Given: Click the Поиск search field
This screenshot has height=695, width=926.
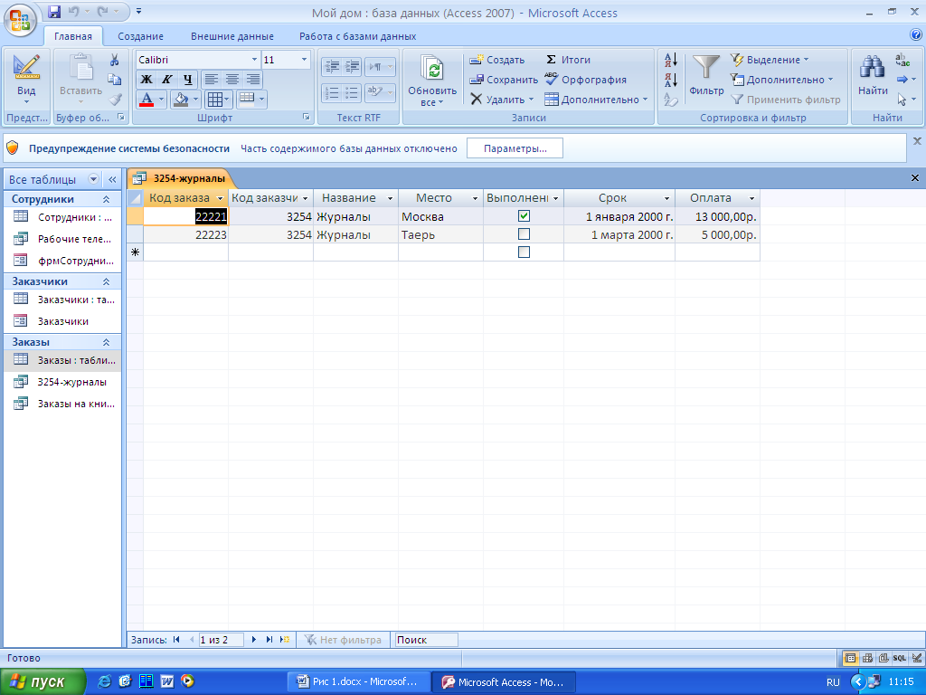Looking at the screenshot, I should (x=427, y=640).
